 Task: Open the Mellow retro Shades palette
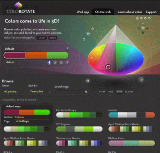pos(79,143)
